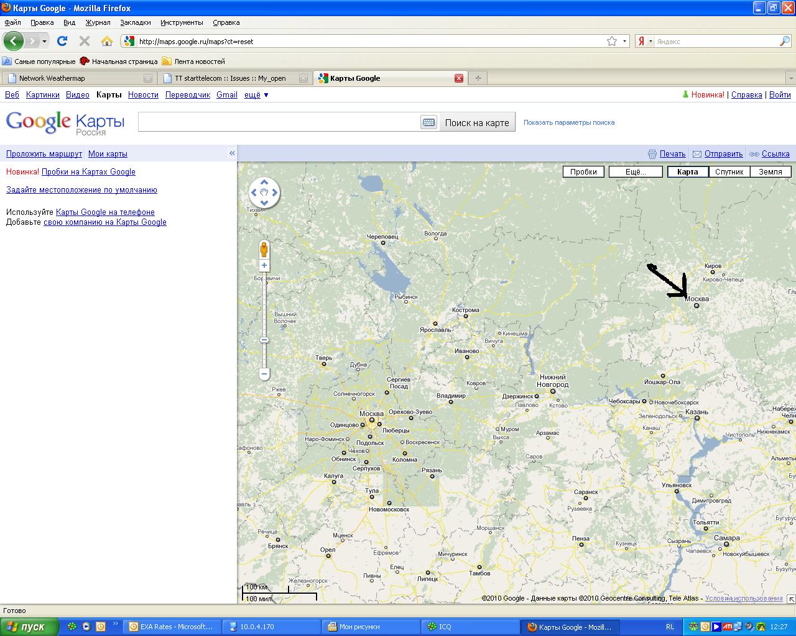
Task: Open the 10.0.4.170 taskbar item
Action: point(271,627)
